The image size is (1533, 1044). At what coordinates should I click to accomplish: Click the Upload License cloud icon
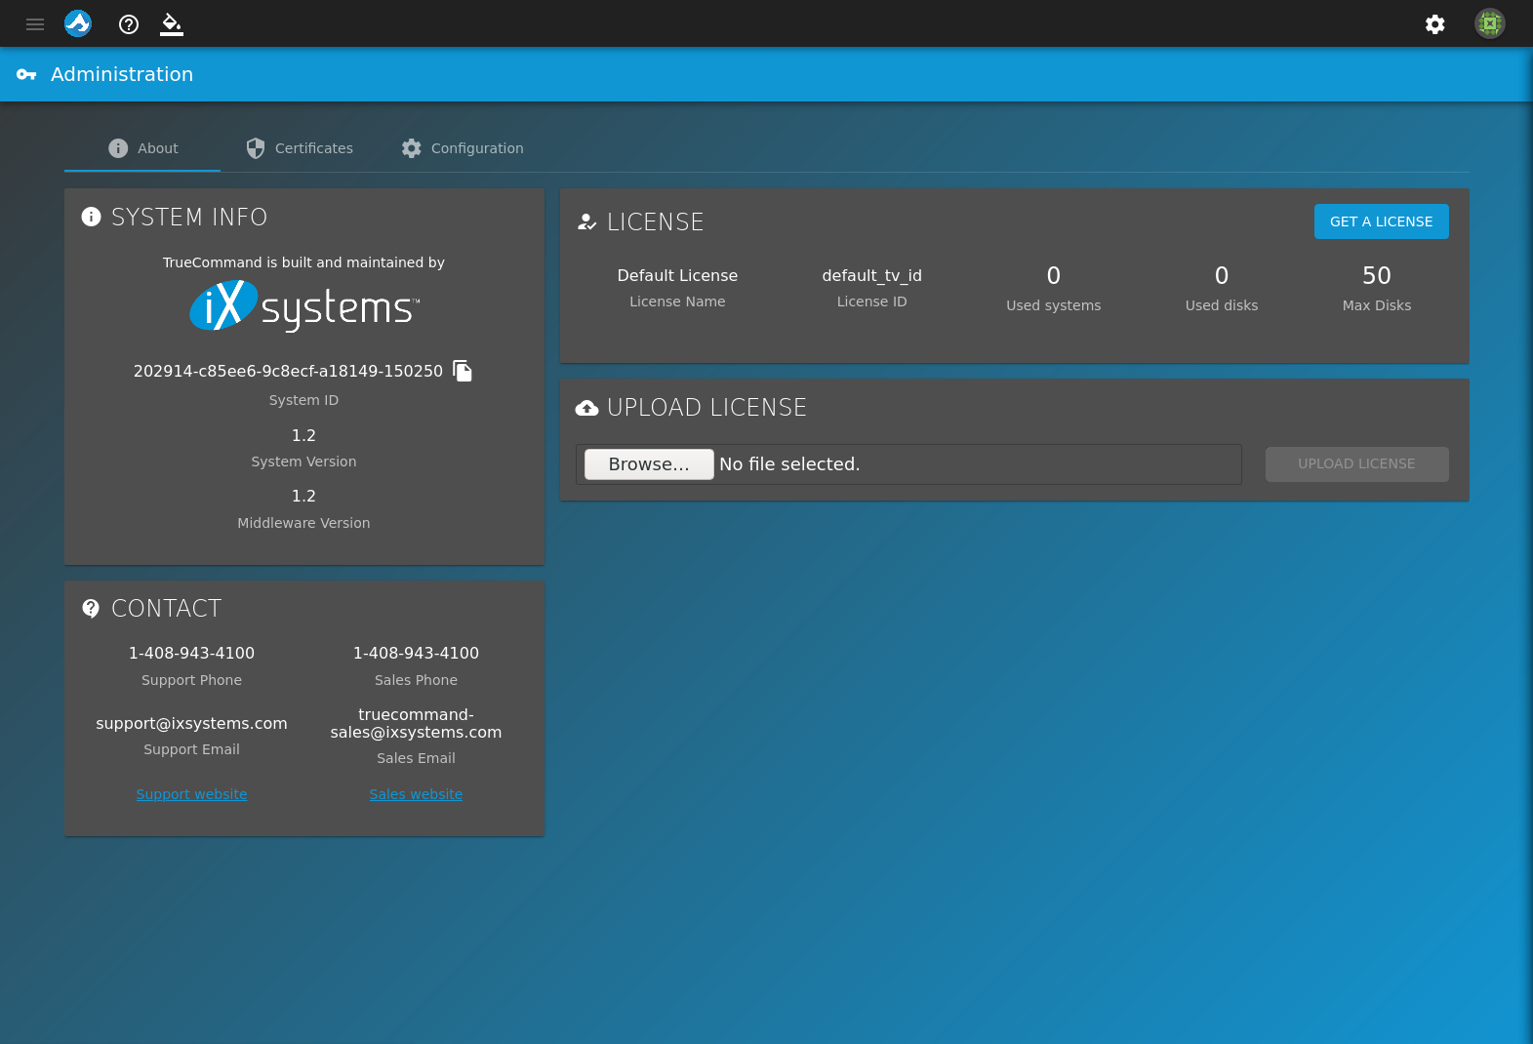(586, 408)
